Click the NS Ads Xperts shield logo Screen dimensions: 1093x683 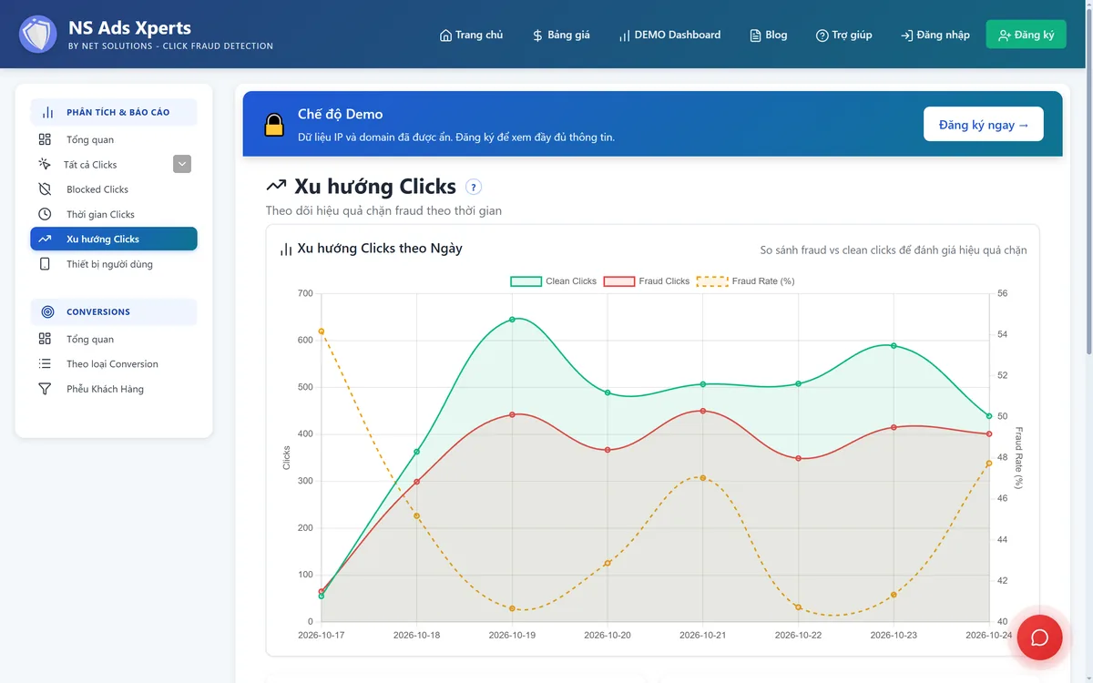[x=37, y=34]
